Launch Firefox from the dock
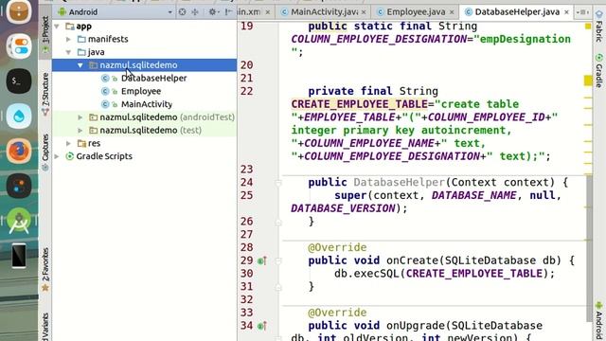This screenshot has height=341, width=606. [x=19, y=151]
